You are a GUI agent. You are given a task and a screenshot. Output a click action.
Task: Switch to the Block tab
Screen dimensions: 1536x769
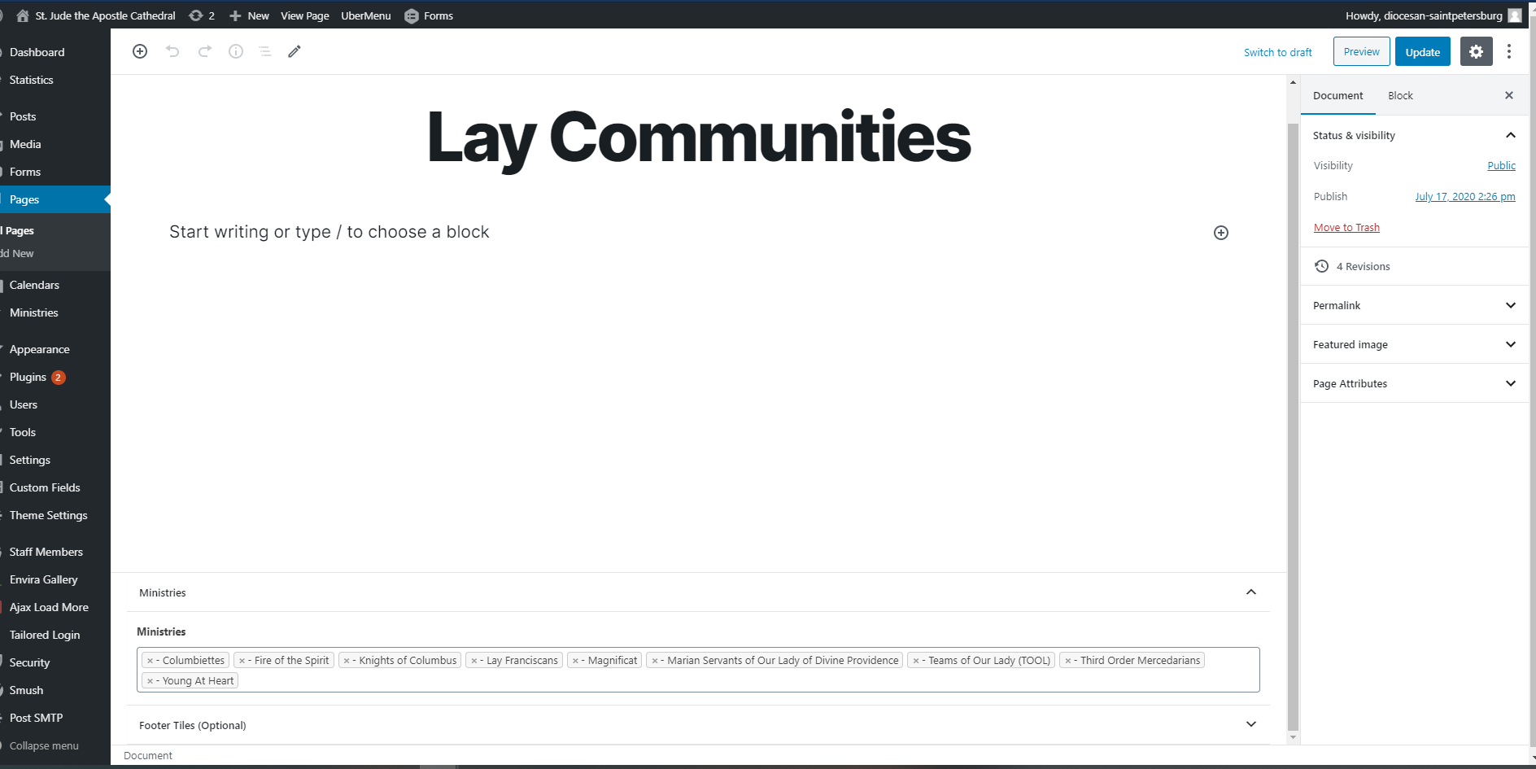(x=1400, y=95)
